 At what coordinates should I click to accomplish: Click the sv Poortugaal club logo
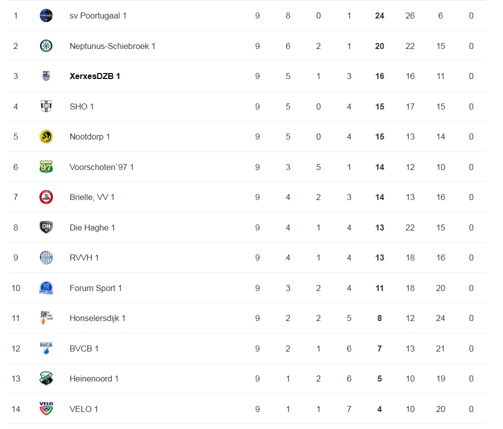(46, 15)
